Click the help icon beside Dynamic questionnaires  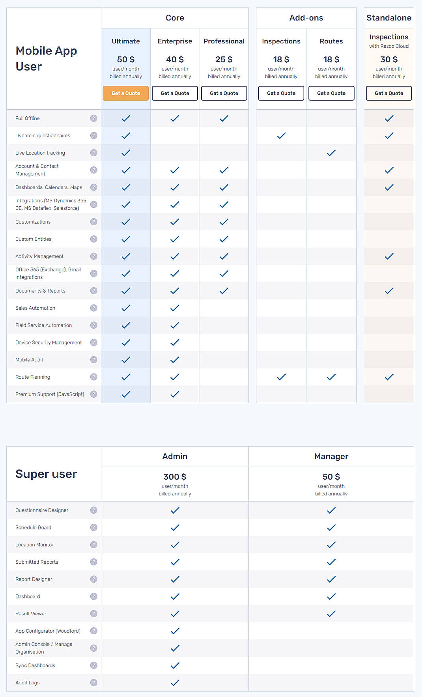(93, 135)
